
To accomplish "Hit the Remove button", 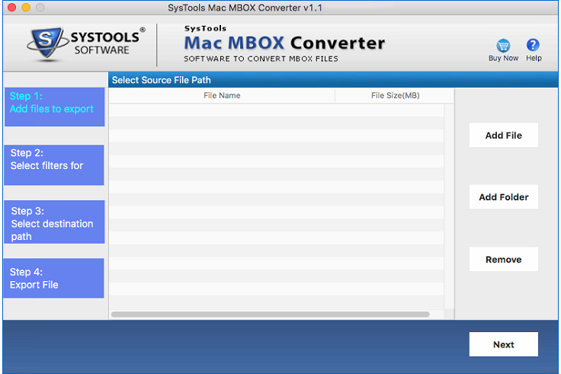I will [x=504, y=260].
